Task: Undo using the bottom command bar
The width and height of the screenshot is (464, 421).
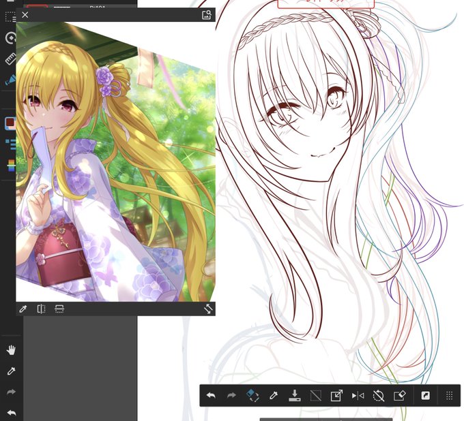Action: point(211,395)
